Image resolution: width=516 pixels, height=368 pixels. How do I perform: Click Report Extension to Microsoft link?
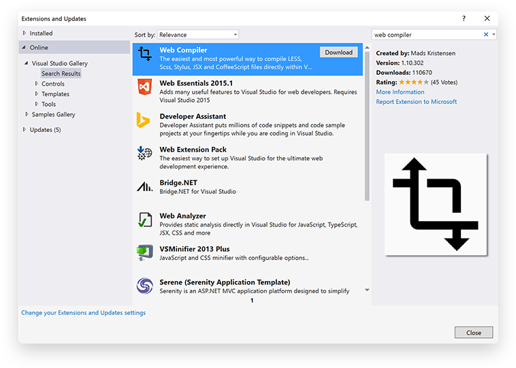[417, 101]
